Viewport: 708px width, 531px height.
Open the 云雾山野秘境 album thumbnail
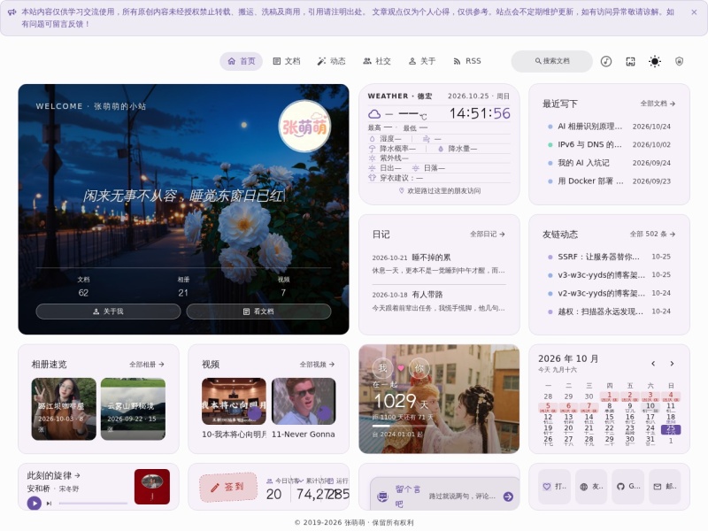(133, 409)
